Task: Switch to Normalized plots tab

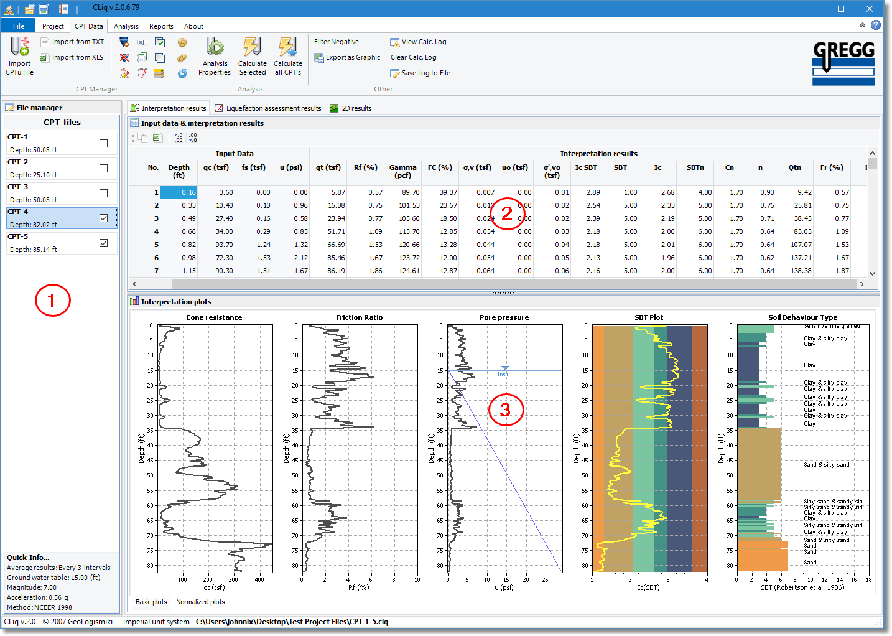Action: (200, 602)
